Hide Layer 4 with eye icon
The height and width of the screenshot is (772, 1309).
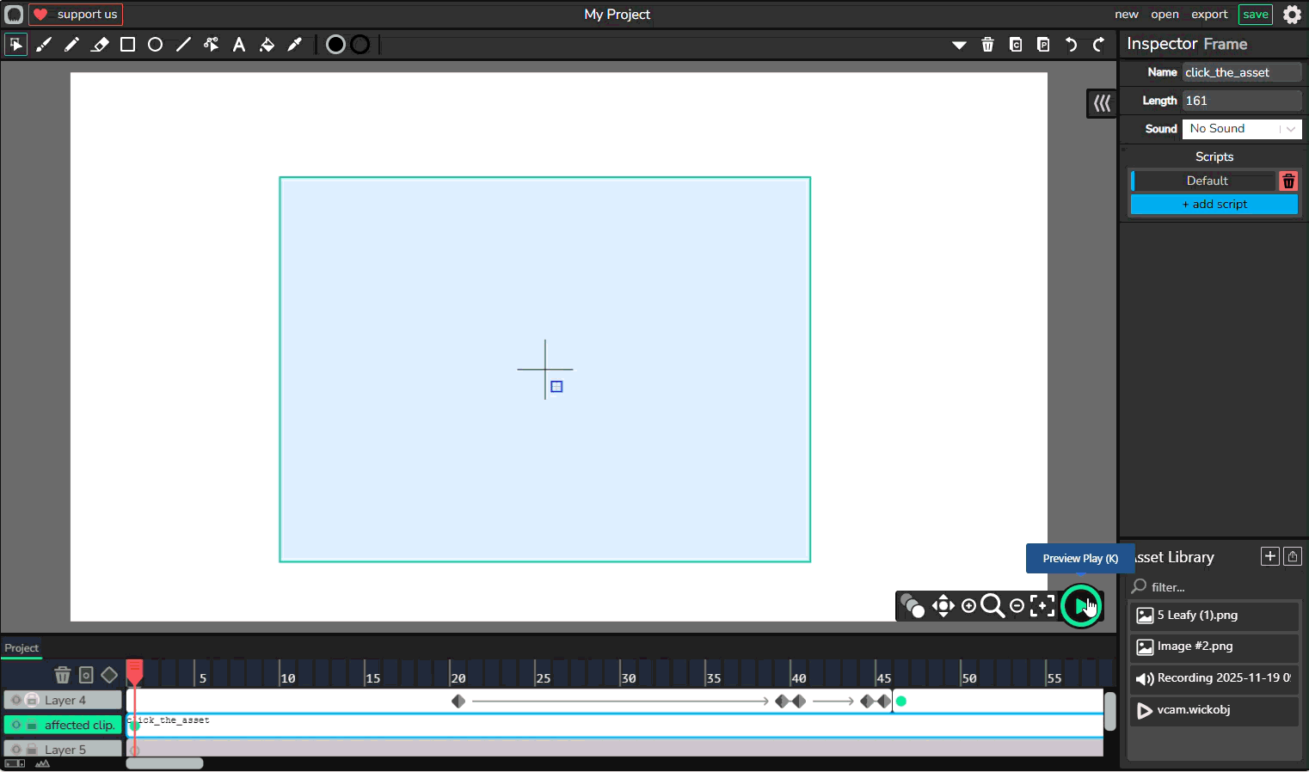[x=16, y=701]
